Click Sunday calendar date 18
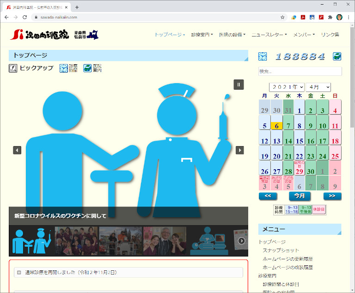This screenshot has width=355, height=293. coord(335,138)
